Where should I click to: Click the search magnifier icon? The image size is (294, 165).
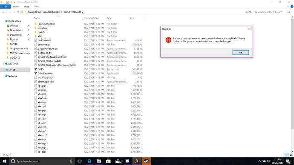(289, 12)
